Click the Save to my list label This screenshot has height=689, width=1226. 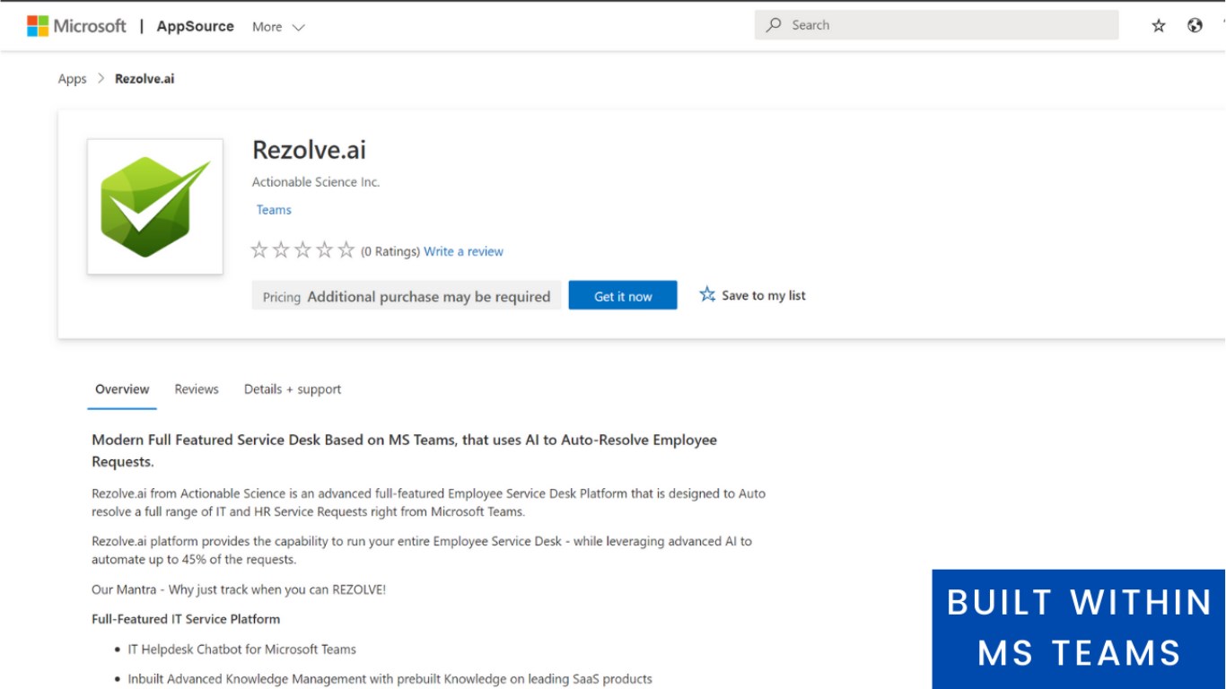(764, 295)
